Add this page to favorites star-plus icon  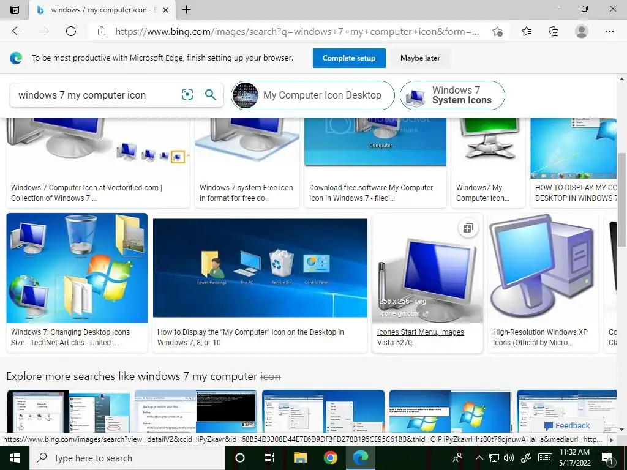(497, 32)
